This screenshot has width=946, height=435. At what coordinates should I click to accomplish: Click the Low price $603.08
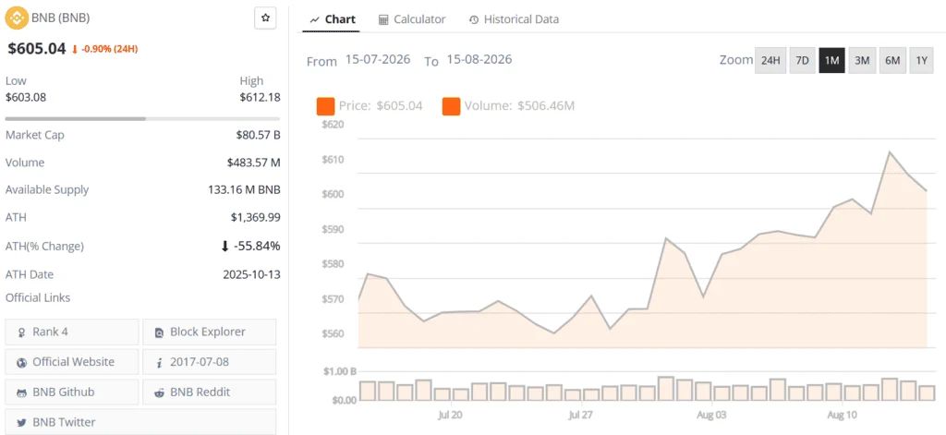pos(26,97)
